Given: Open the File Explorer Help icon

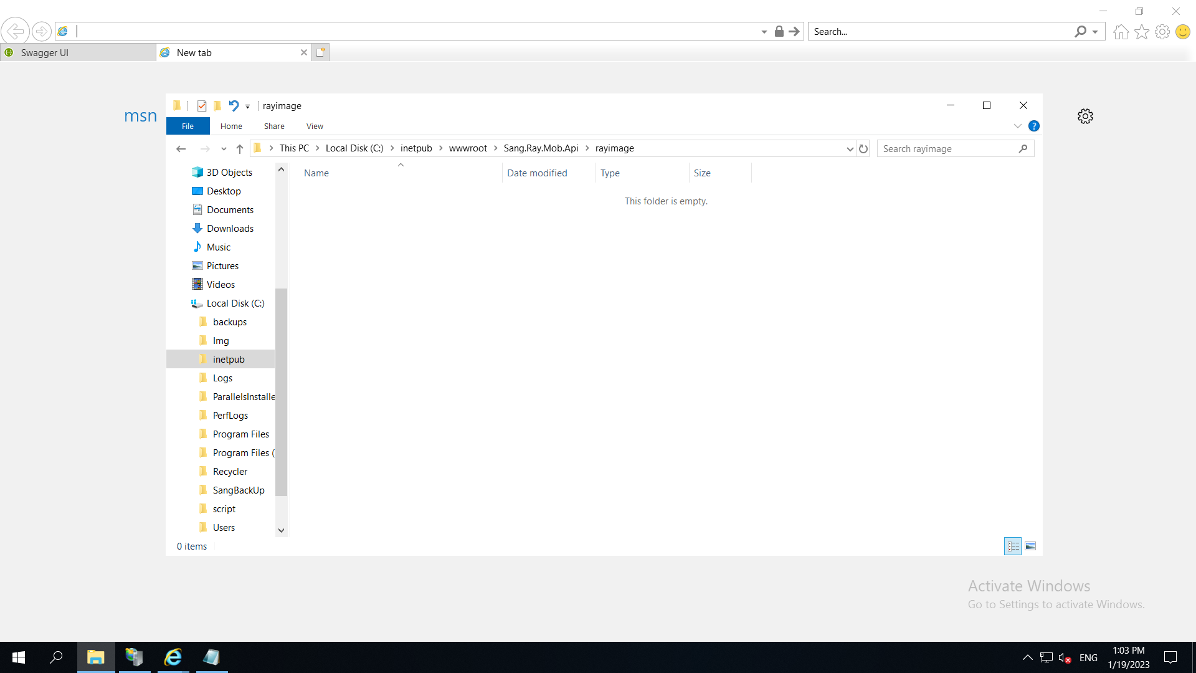Looking at the screenshot, I should point(1034,126).
